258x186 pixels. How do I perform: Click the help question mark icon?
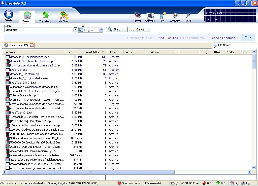[246, 38]
